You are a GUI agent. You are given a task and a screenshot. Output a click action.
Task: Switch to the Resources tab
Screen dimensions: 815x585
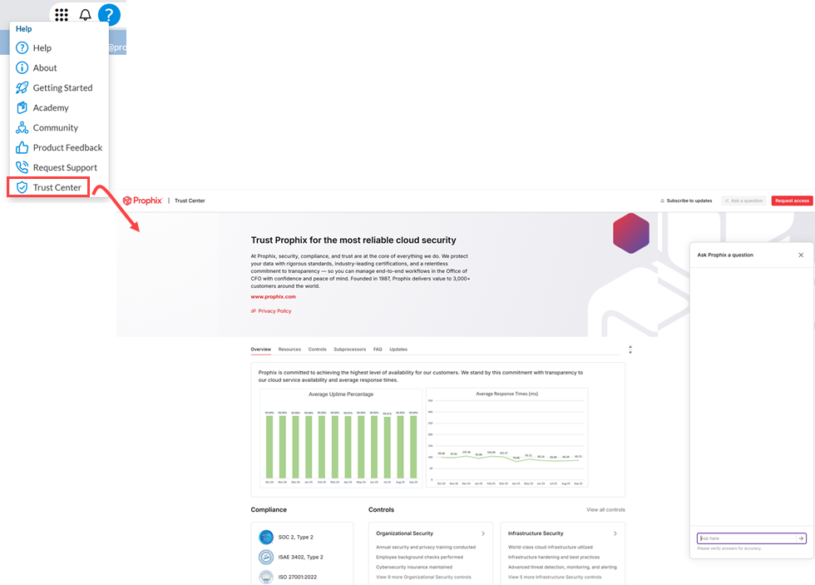point(289,350)
